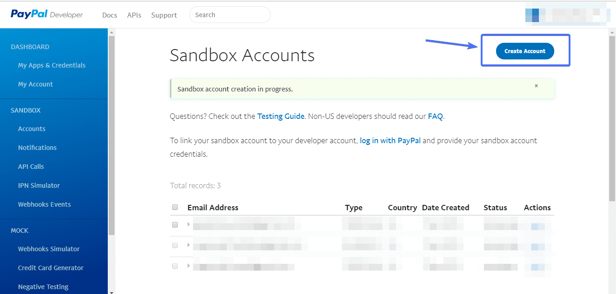This screenshot has height=294, width=616.
Task: Expand the third account row arrow
Action: [x=188, y=266]
